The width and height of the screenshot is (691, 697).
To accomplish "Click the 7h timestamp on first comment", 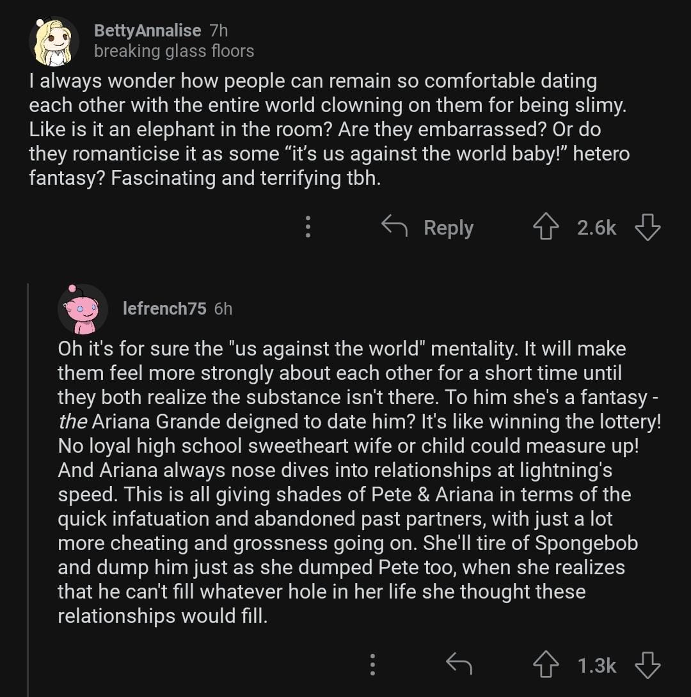I will pyautogui.click(x=218, y=30).
